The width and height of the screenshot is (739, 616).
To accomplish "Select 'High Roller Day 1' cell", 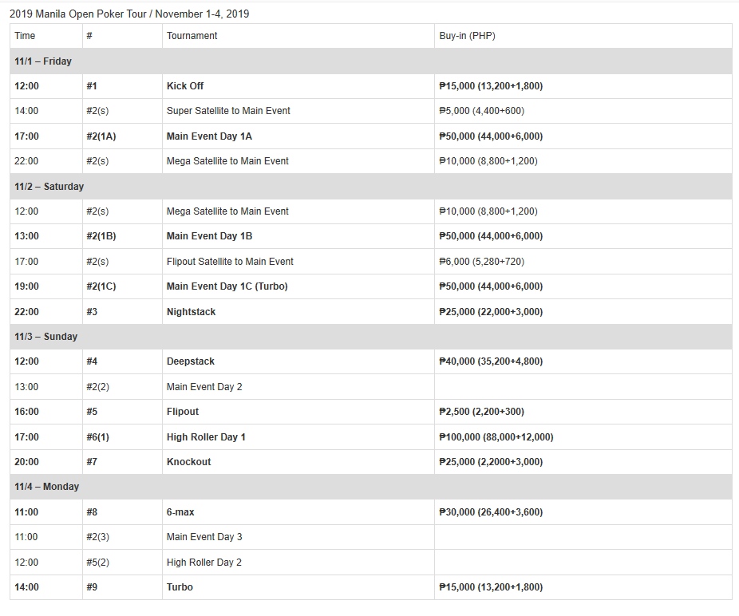I will [x=298, y=437].
